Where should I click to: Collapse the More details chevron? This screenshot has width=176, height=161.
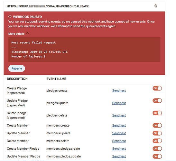click(28, 33)
